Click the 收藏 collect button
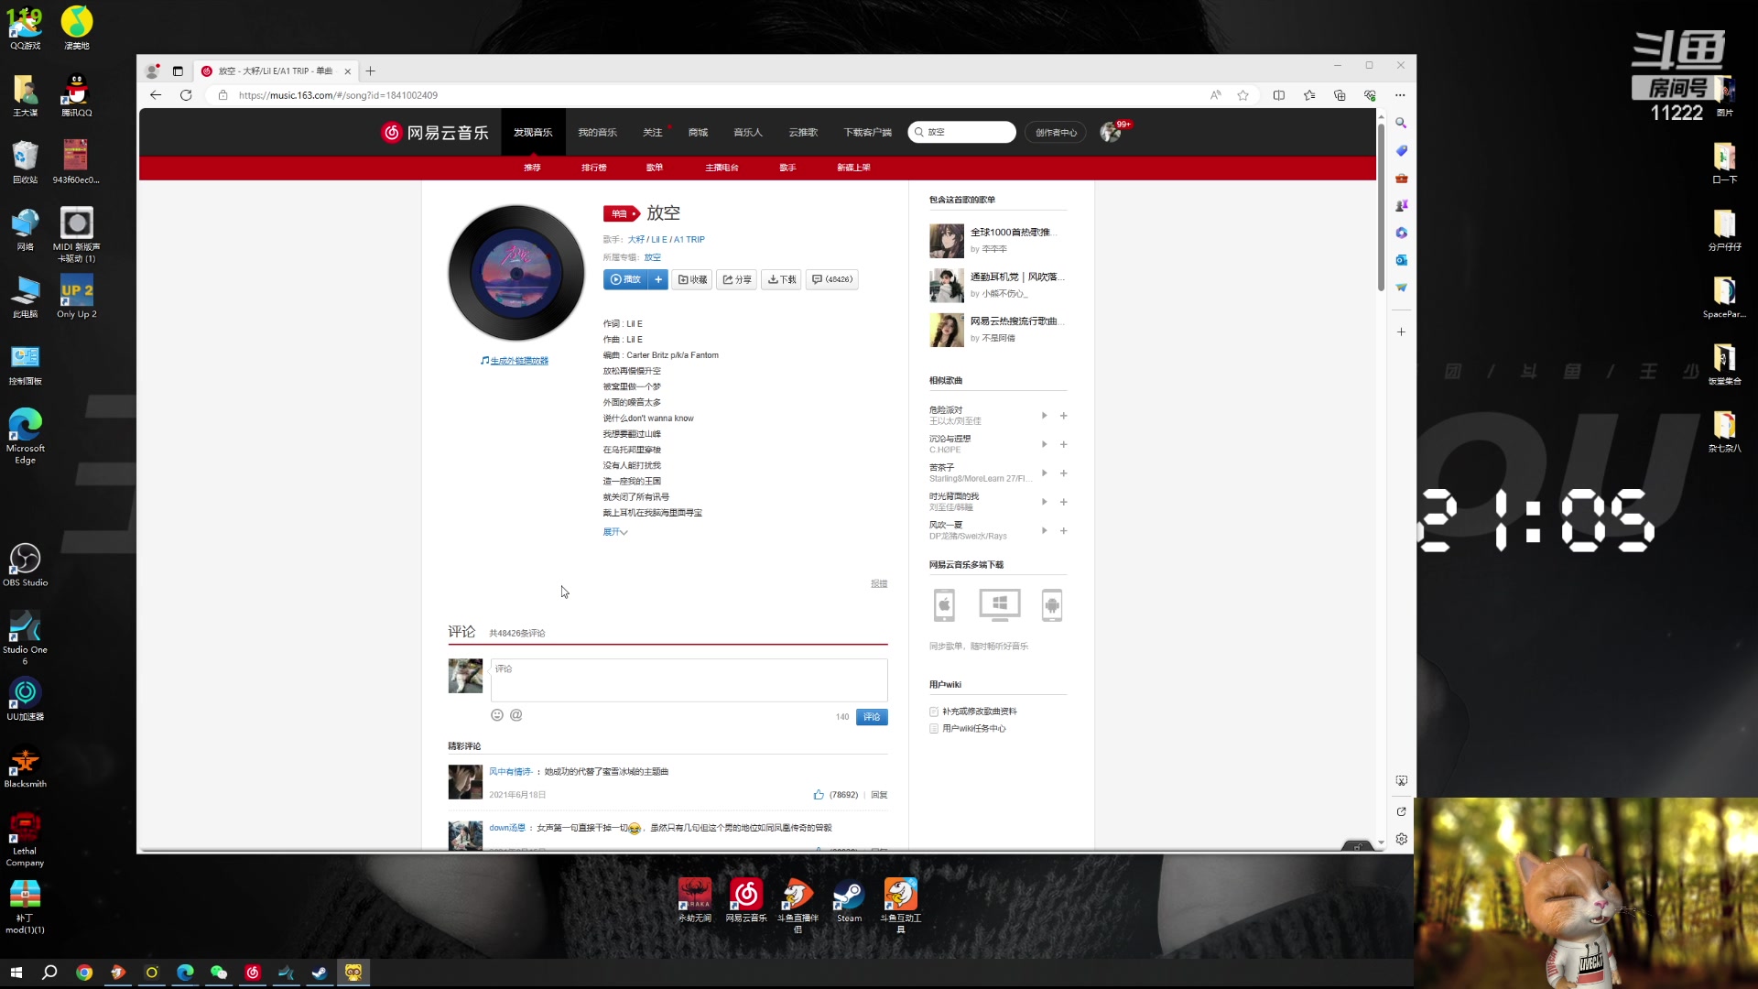Viewport: 1758px width, 989px height. click(x=692, y=279)
